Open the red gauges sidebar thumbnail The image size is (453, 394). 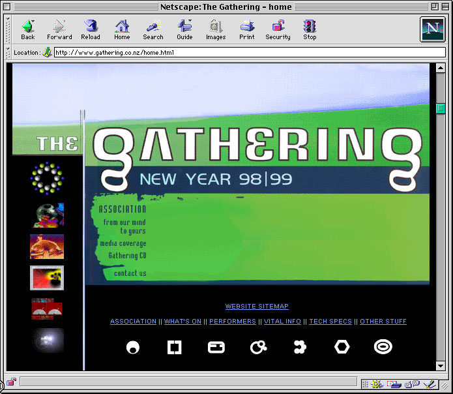click(x=47, y=309)
